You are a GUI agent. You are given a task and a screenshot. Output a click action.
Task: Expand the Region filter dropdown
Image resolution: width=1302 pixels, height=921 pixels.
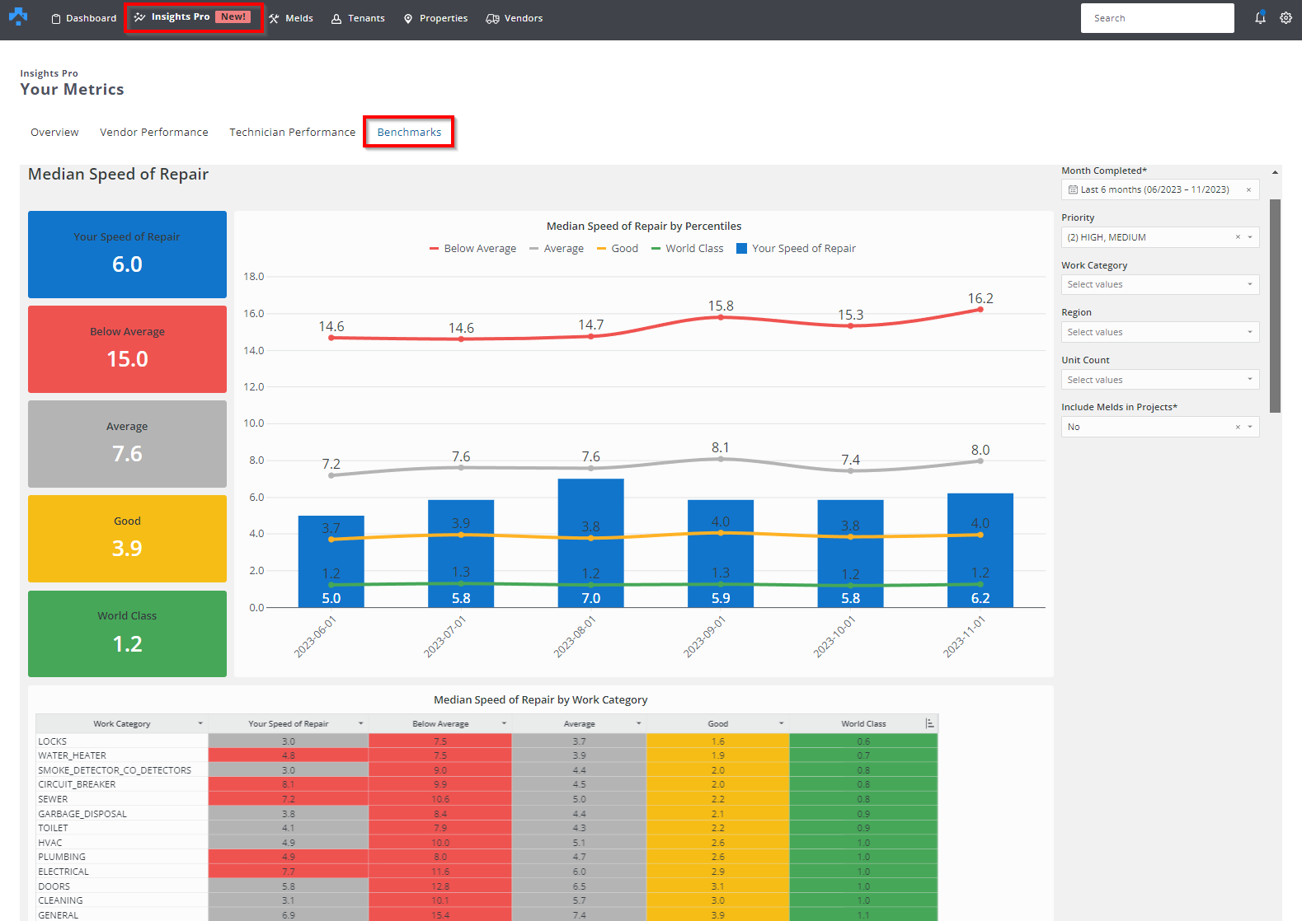(x=1249, y=332)
